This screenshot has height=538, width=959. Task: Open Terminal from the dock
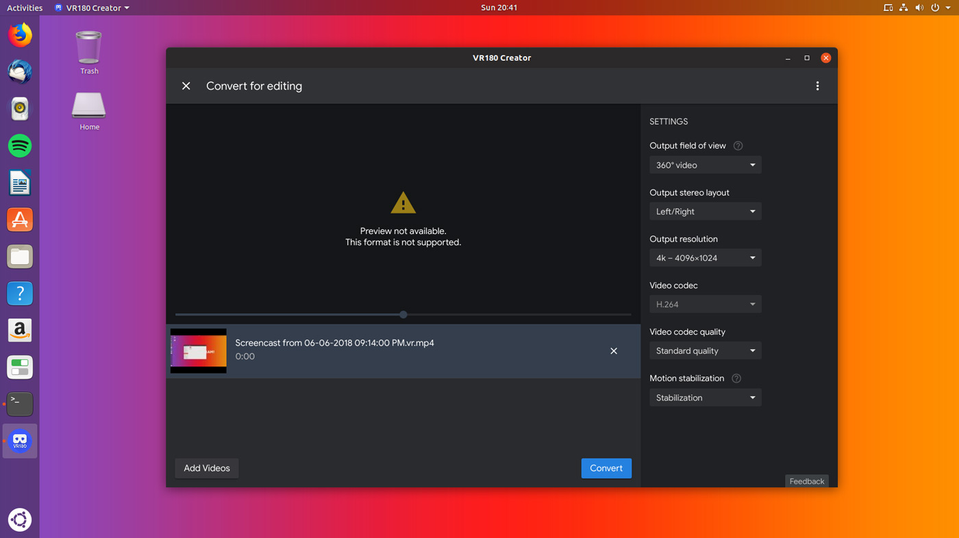pos(20,405)
